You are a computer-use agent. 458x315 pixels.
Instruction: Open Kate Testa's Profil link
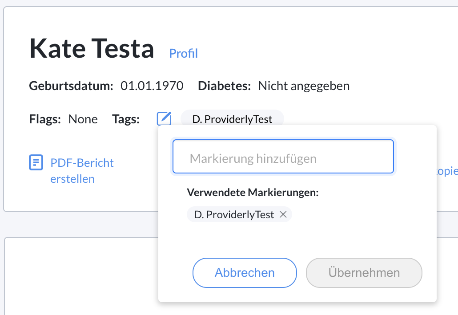[x=184, y=53]
